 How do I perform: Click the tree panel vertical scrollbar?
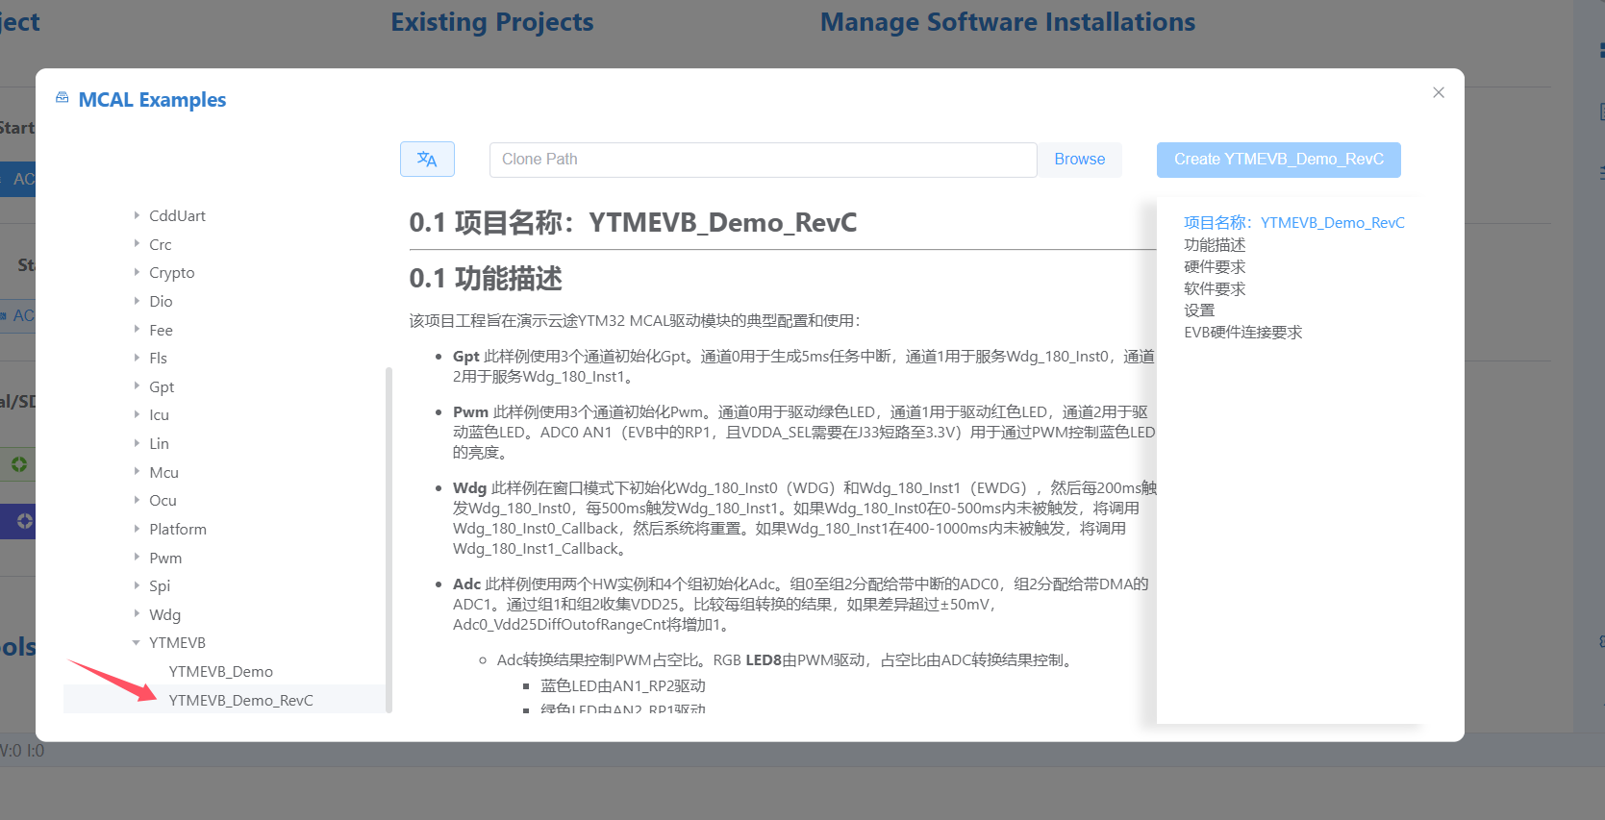tap(389, 539)
